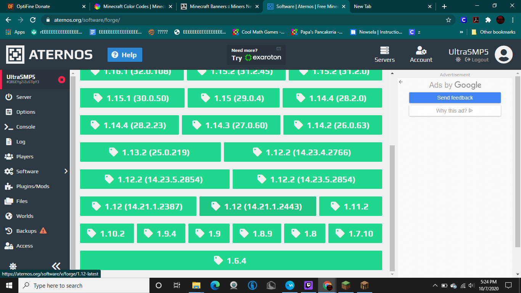Image resolution: width=521 pixels, height=293 pixels.
Task: Select Forge 1.14.4 (28.2.23)
Action: tap(129, 125)
